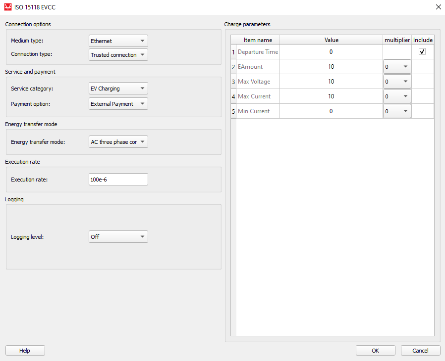Screen dimensions: 445x361
Task: Open the Max Voltage multiplier dropdown
Action: (x=397, y=82)
